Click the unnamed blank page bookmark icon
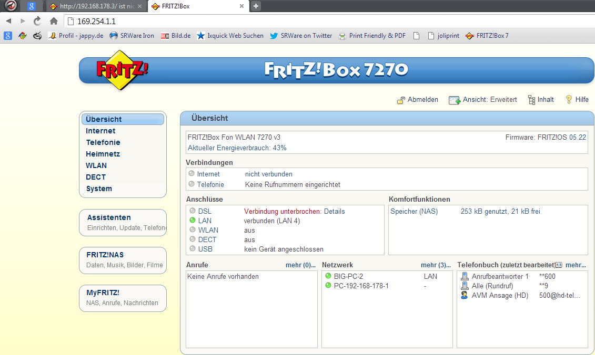The width and height of the screenshot is (595, 355). coord(416,36)
